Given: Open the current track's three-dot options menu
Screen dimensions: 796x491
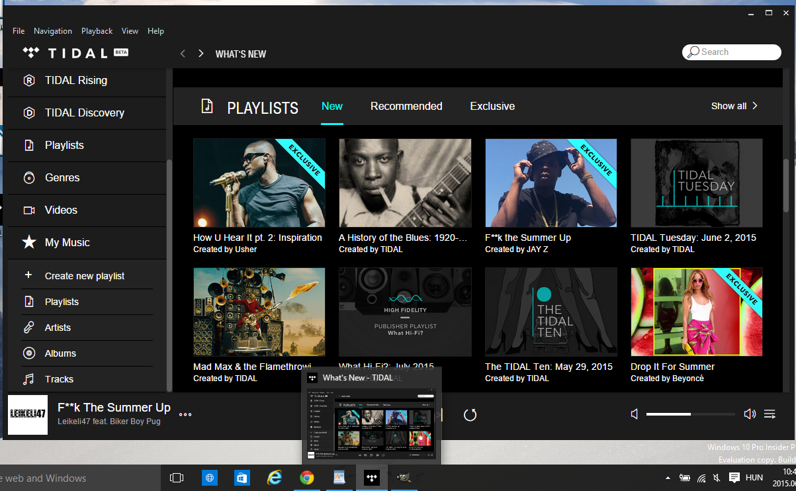Looking at the screenshot, I should point(185,415).
